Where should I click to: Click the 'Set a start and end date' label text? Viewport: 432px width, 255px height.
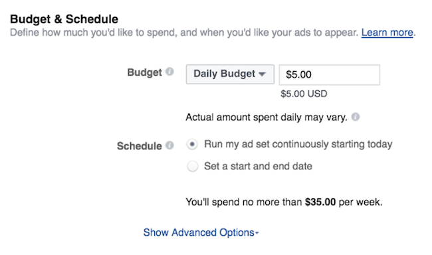(258, 166)
